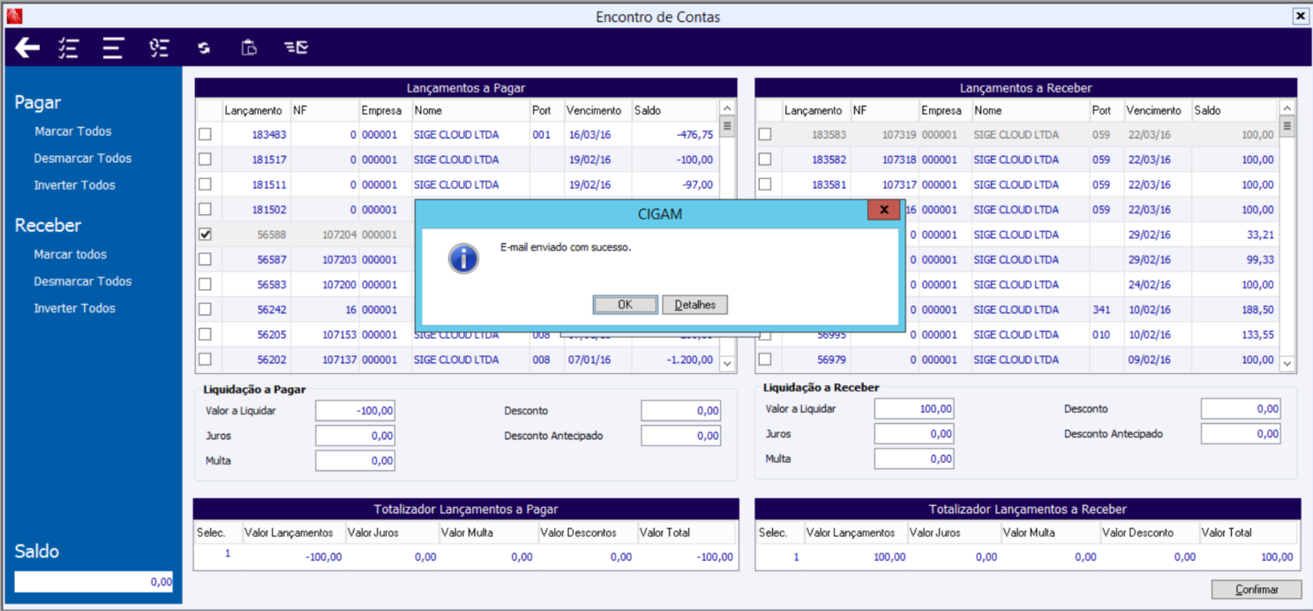Click Juros field in Liquidação a Receber
The width and height of the screenshot is (1313, 611).
click(914, 434)
